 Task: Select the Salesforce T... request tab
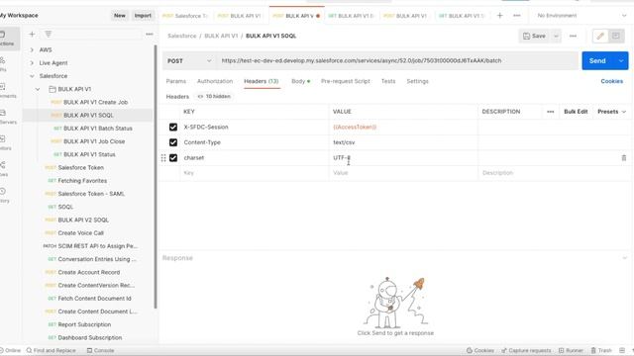185,16
